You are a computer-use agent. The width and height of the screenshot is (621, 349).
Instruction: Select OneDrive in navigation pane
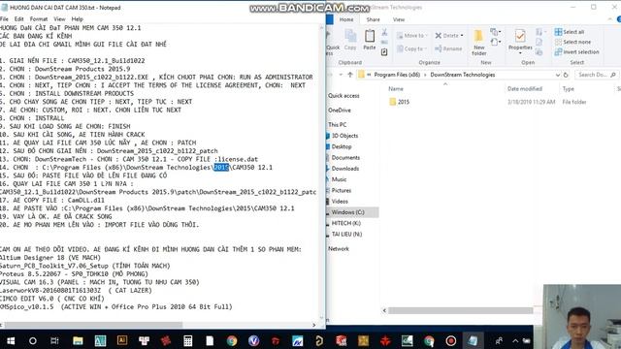[339, 111]
